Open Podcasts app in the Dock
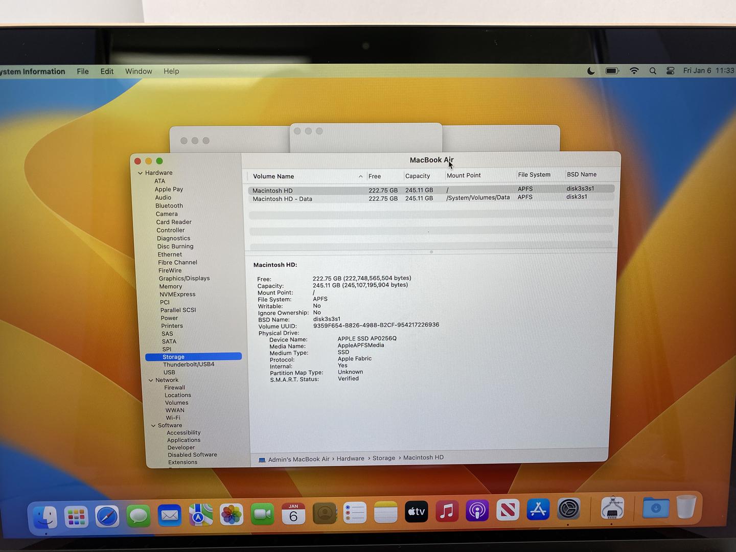Viewport: 736px width, 552px height. [x=477, y=510]
